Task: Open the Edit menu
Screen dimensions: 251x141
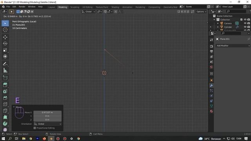Action: tap(14, 7)
